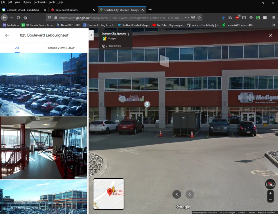Open TD Canada Trust bookmark
The image size is (278, 214).
tap(38, 25)
